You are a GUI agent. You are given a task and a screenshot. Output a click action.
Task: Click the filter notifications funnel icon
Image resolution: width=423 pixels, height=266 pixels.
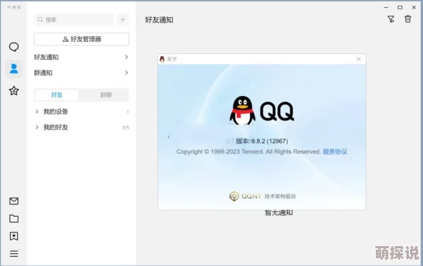click(x=391, y=19)
